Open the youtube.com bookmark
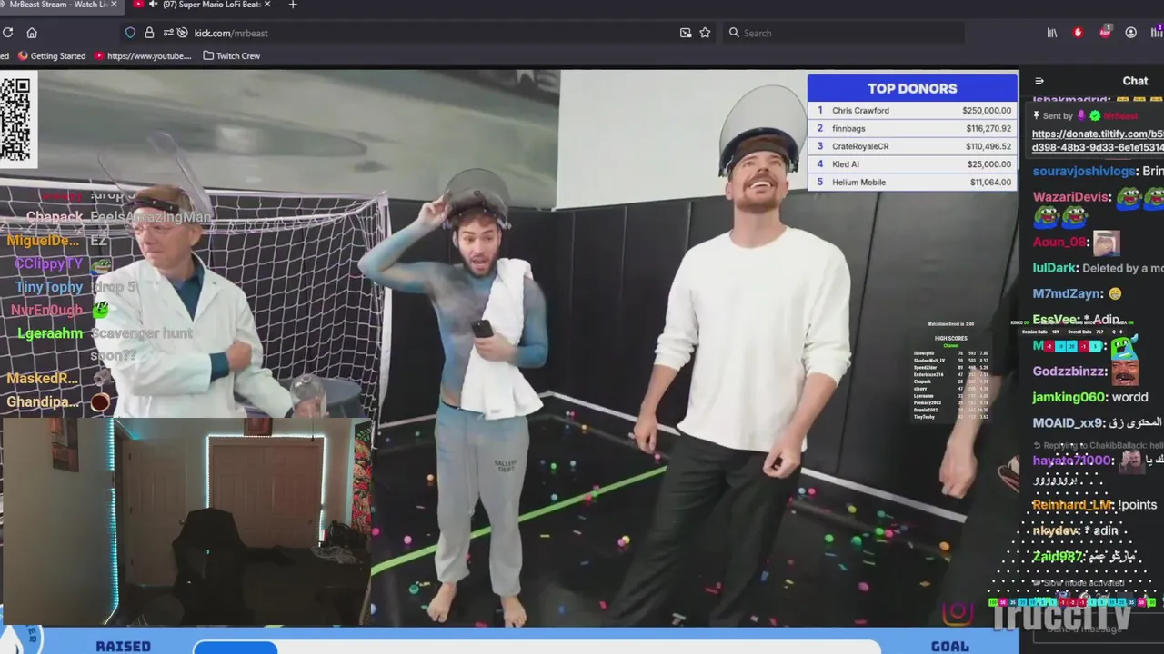Viewport: 1164px width, 654px height. point(143,55)
